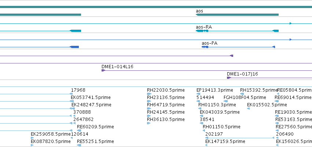Select the RH15392.5prime EST marker
The image size is (312, 147).
pos(242,94)
